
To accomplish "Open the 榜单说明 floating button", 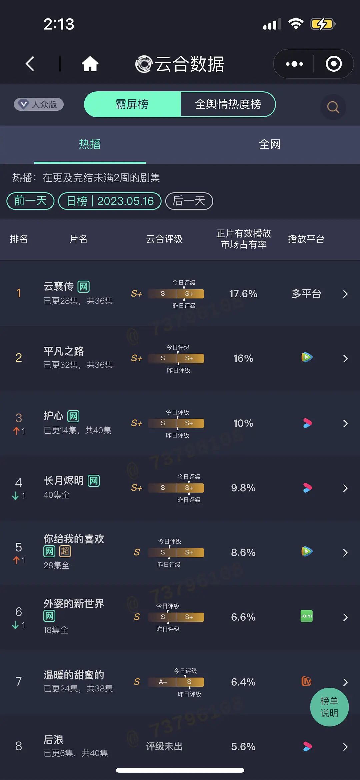I will [329, 707].
